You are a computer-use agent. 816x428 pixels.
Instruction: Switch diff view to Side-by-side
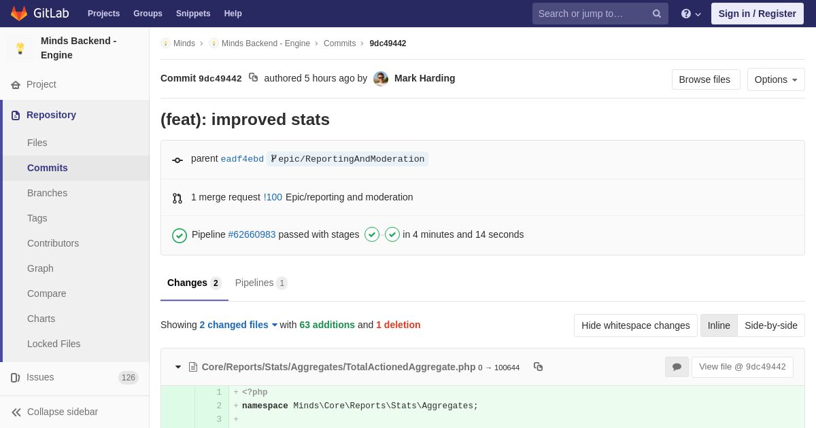click(770, 325)
